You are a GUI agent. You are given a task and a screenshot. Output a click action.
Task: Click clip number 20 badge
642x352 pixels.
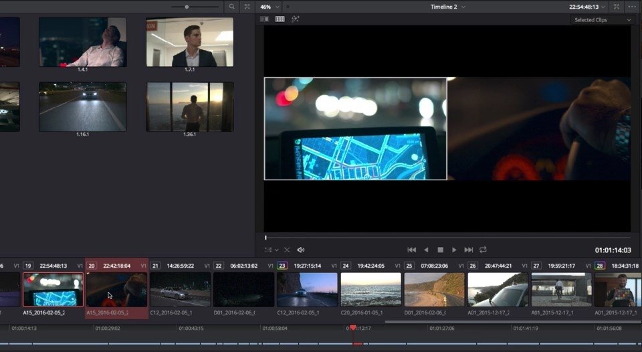point(92,266)
